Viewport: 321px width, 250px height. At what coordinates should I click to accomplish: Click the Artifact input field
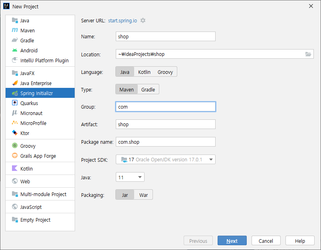[166, 124]
